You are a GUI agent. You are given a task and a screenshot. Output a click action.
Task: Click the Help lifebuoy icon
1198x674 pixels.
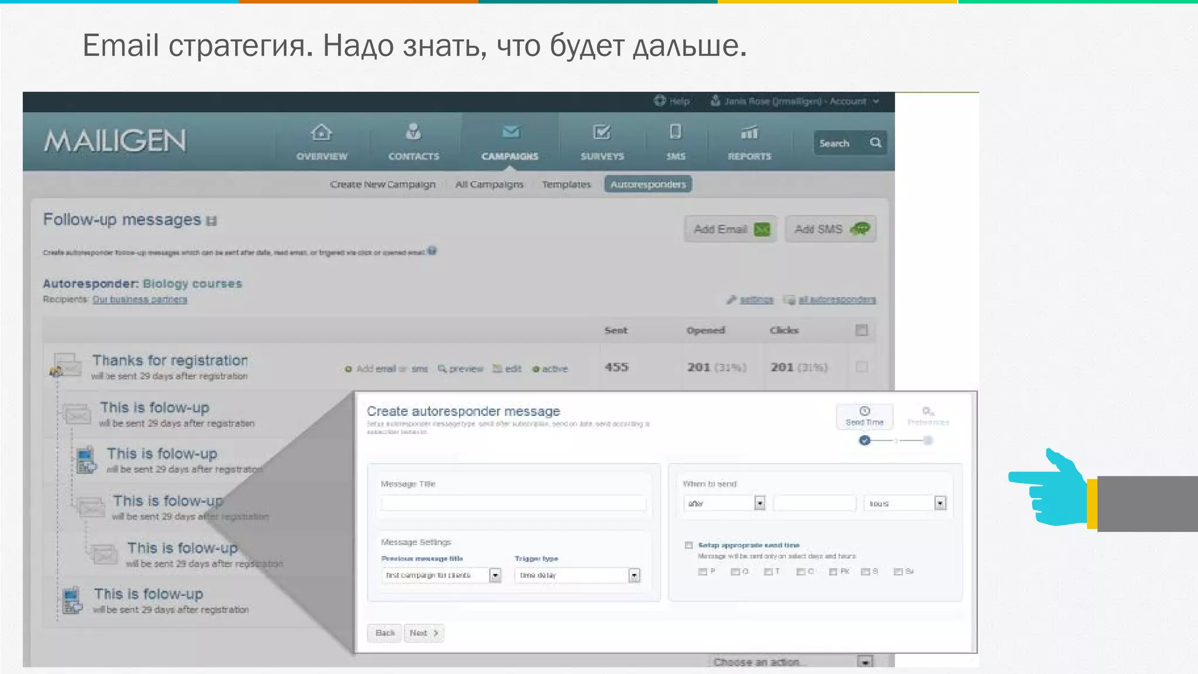(660, 101)
